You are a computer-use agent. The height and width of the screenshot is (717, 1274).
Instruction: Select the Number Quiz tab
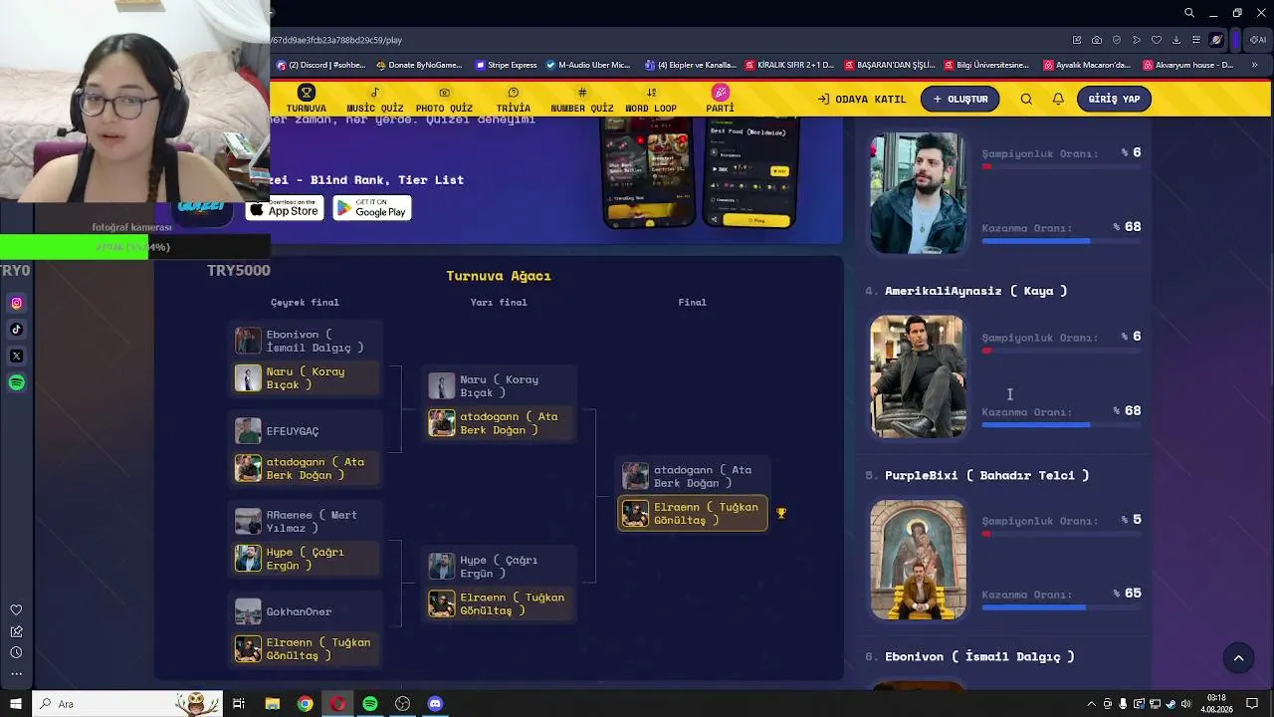coord(582,99)
